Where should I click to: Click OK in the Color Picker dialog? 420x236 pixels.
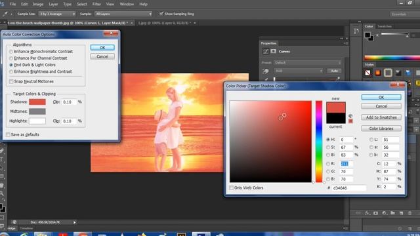click(381, 97)
